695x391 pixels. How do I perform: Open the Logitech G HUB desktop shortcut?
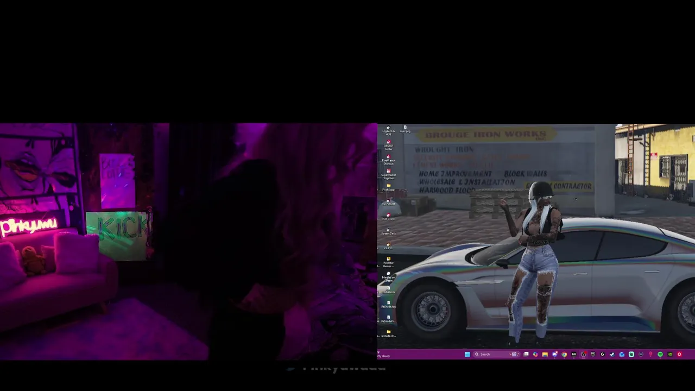[388, 130]
